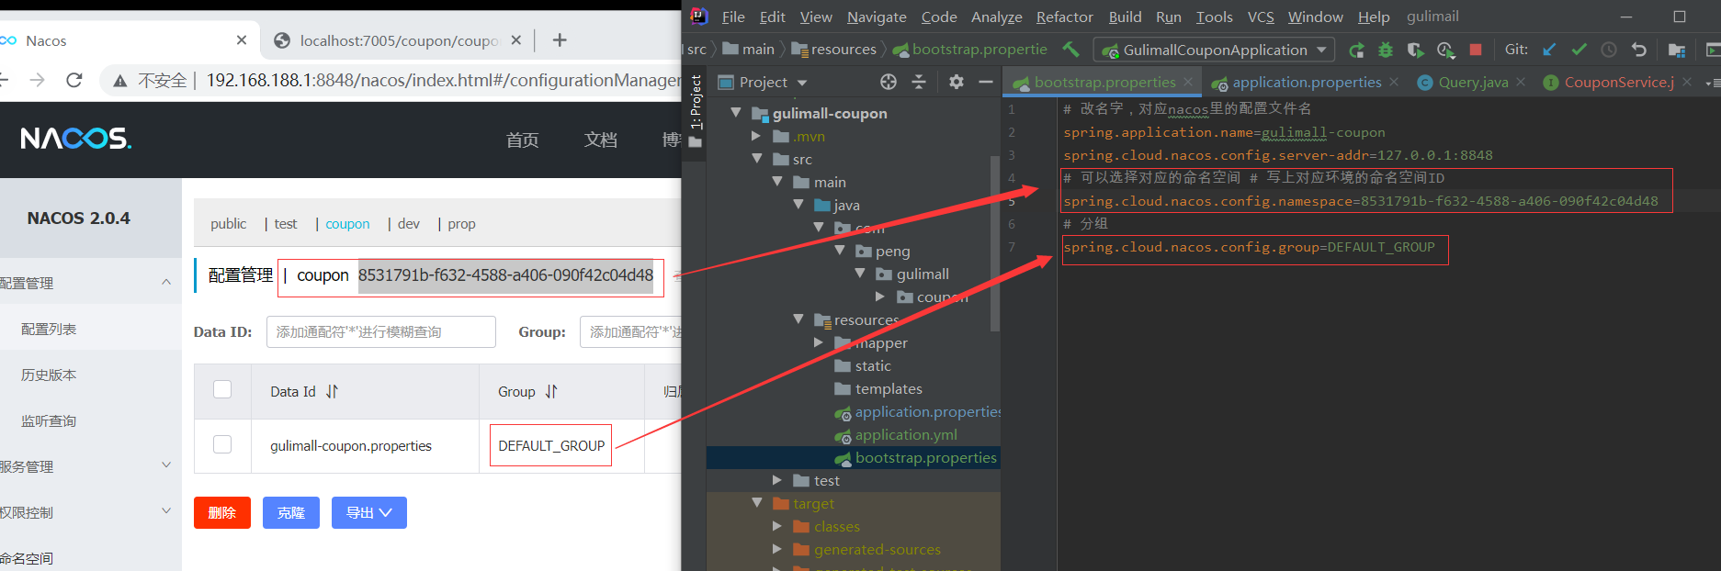Click the 克隆 clone button
The width and height of the screenshot is (1721, 571).
[291, 512]
